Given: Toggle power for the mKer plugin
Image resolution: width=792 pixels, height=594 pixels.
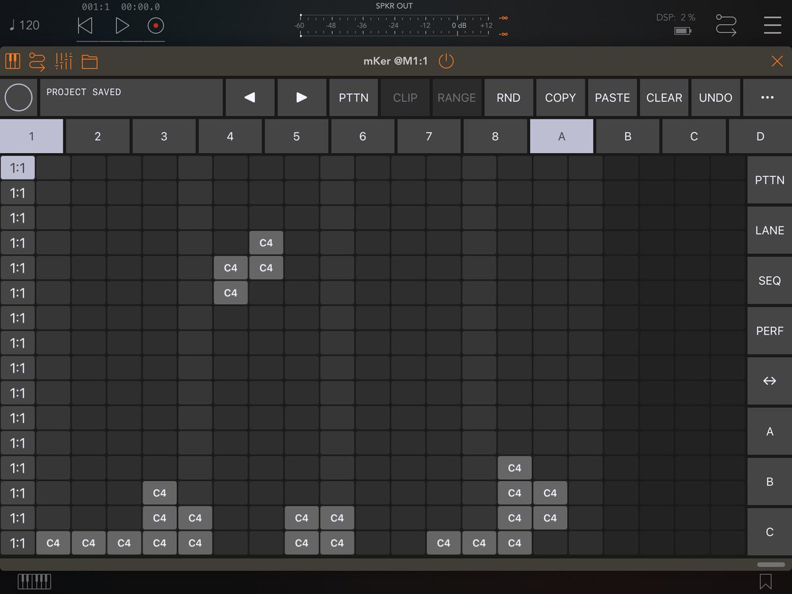Looking at the screenshot, I should pyautogui.click(x=446, y=60).
